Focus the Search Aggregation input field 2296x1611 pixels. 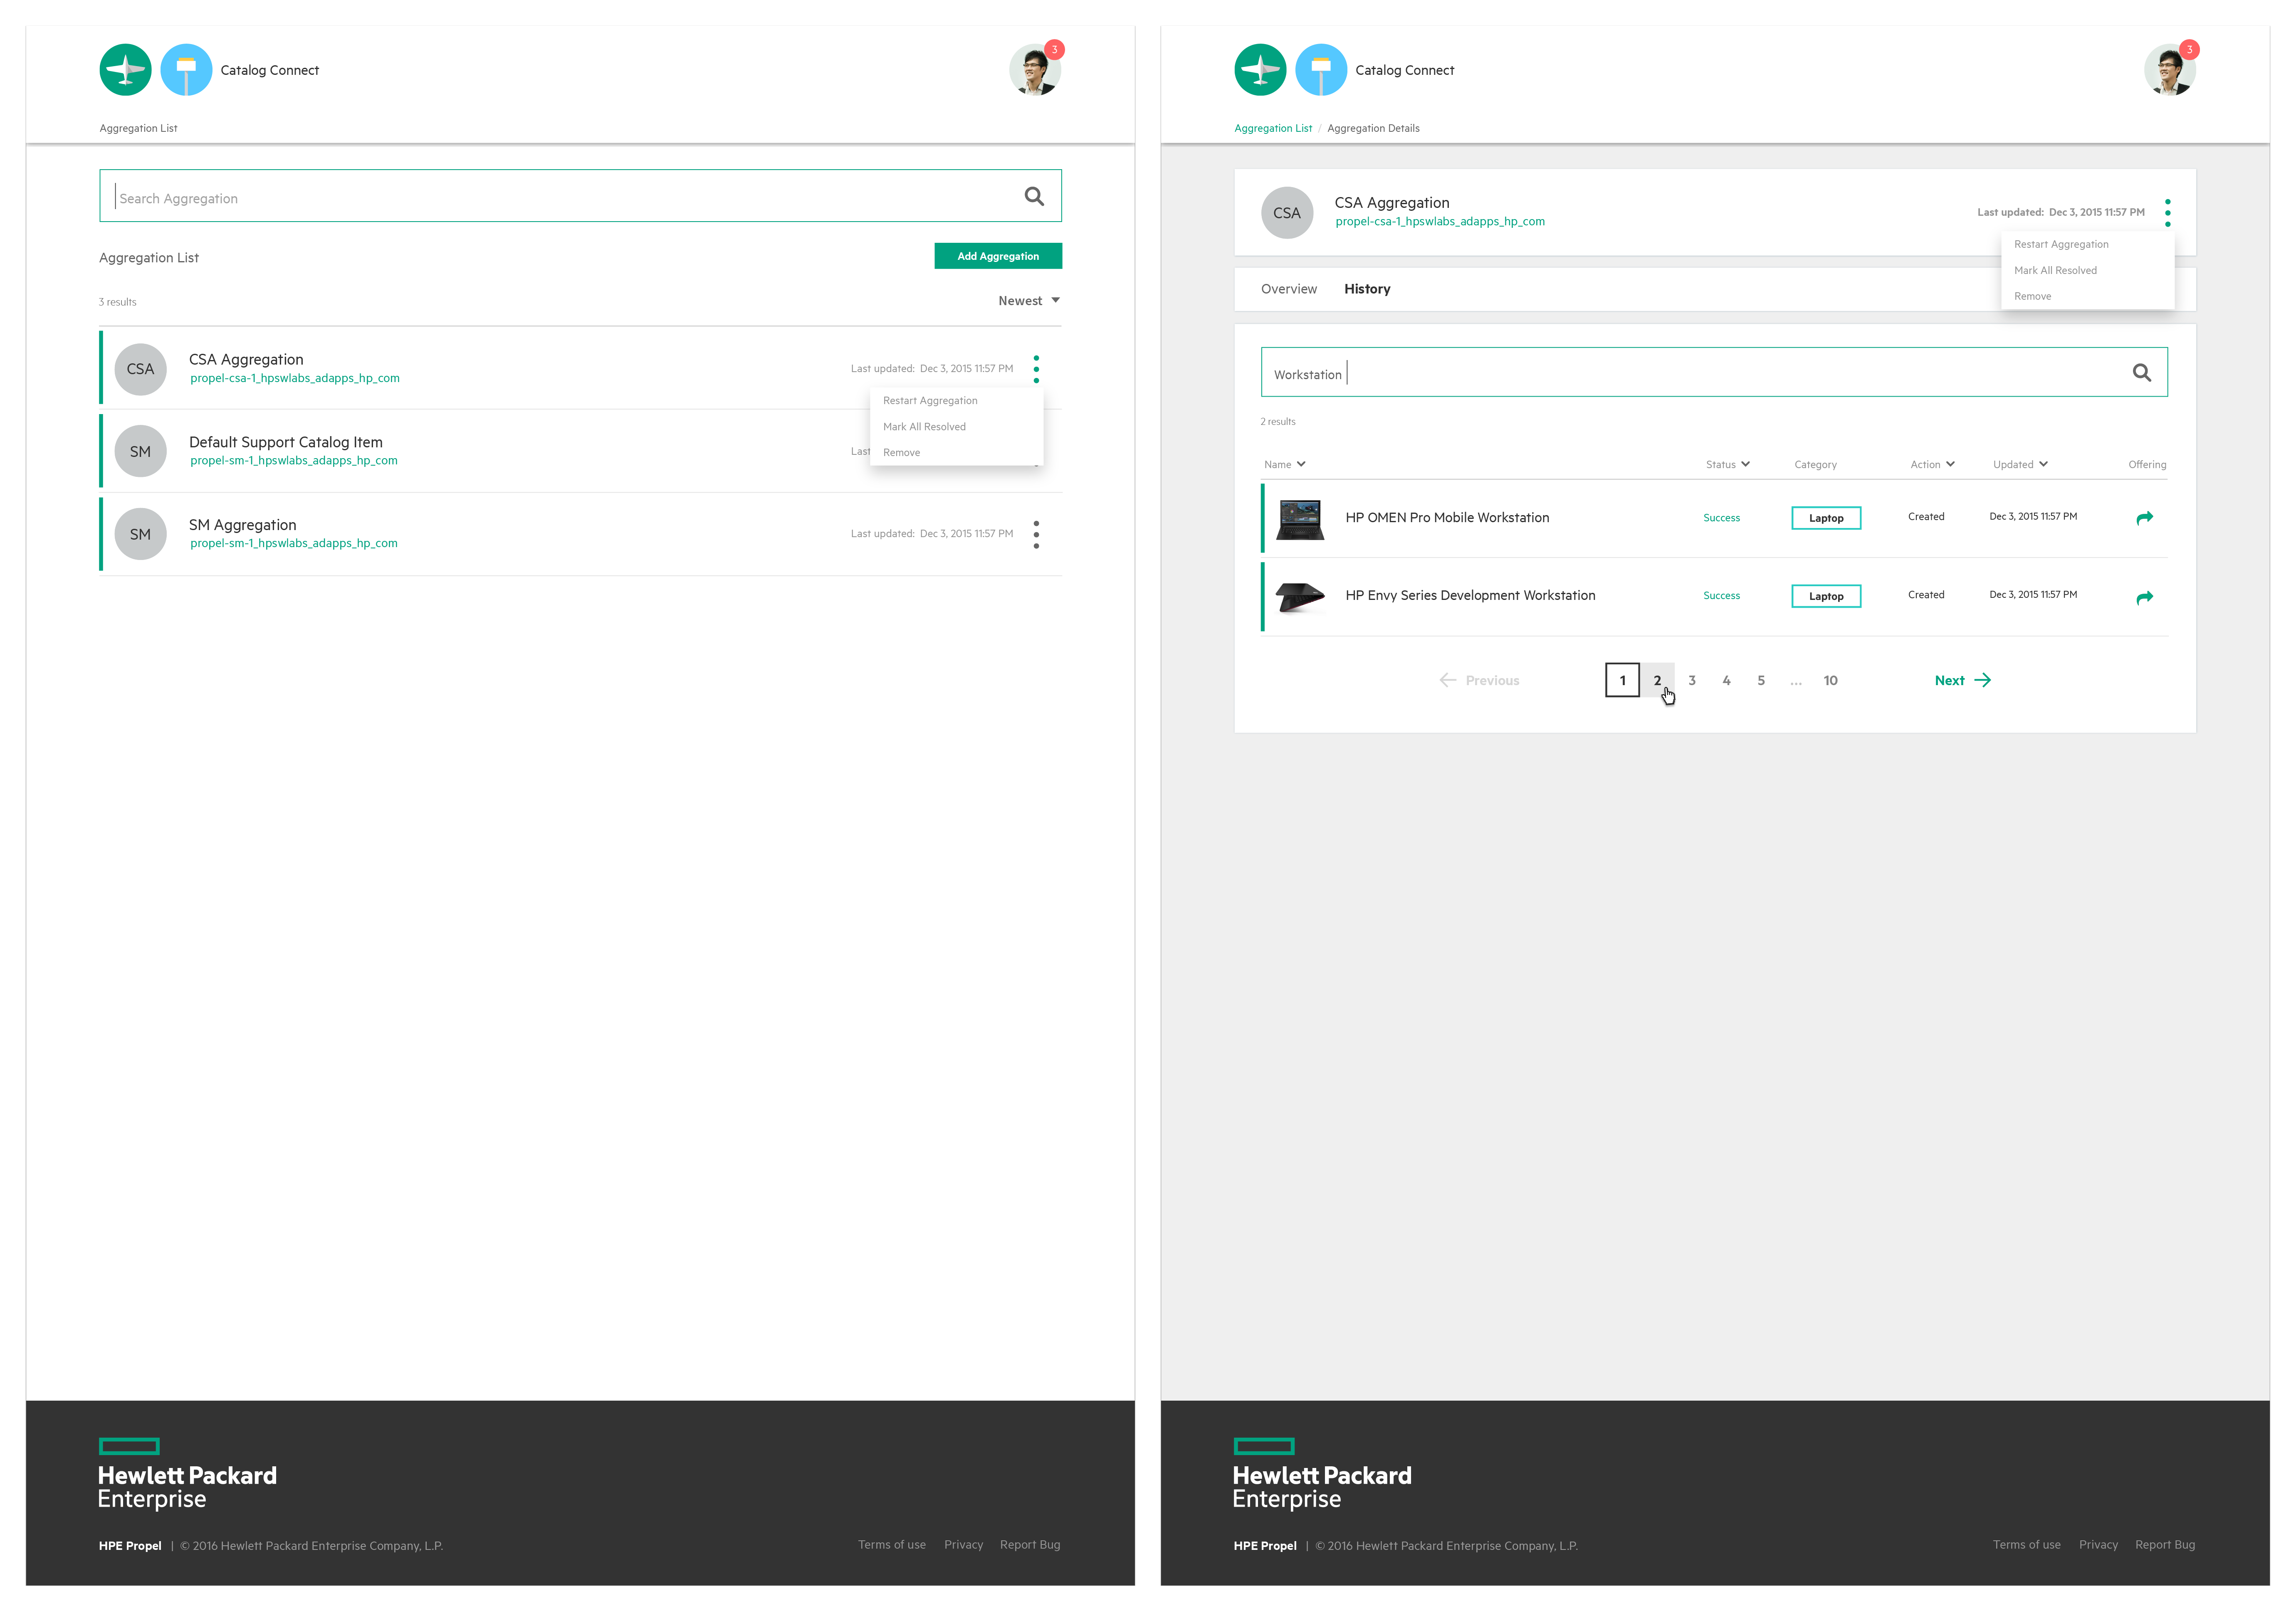pyautogui.click(x=580, y=196)
